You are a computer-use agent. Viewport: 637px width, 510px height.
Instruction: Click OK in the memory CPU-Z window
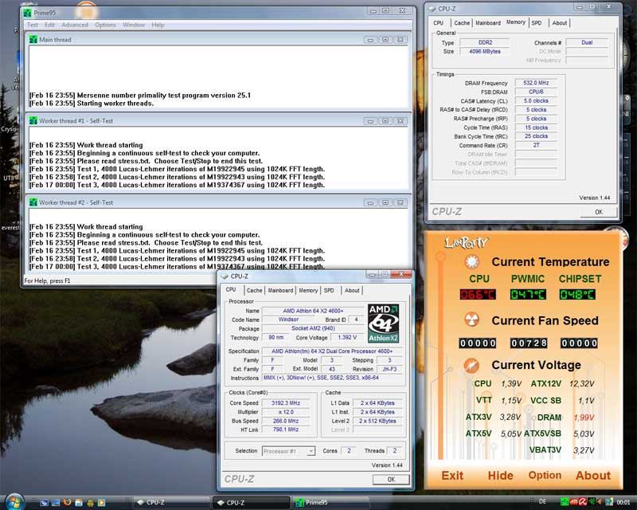(x=599, y=212)
